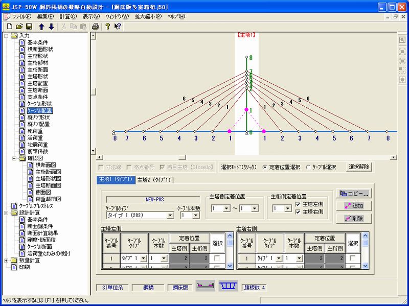
Task: Select 主塔形状 in the tree
Action: click(37, 76)
